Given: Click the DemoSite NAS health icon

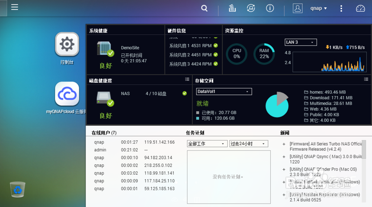Looking at the screenshot, I should coord(105,49).
